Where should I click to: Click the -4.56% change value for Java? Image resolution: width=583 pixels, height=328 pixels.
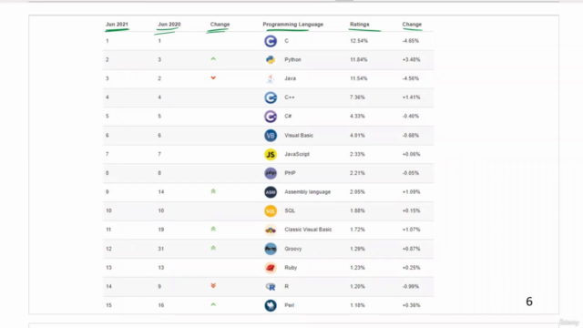coord(411,78)
